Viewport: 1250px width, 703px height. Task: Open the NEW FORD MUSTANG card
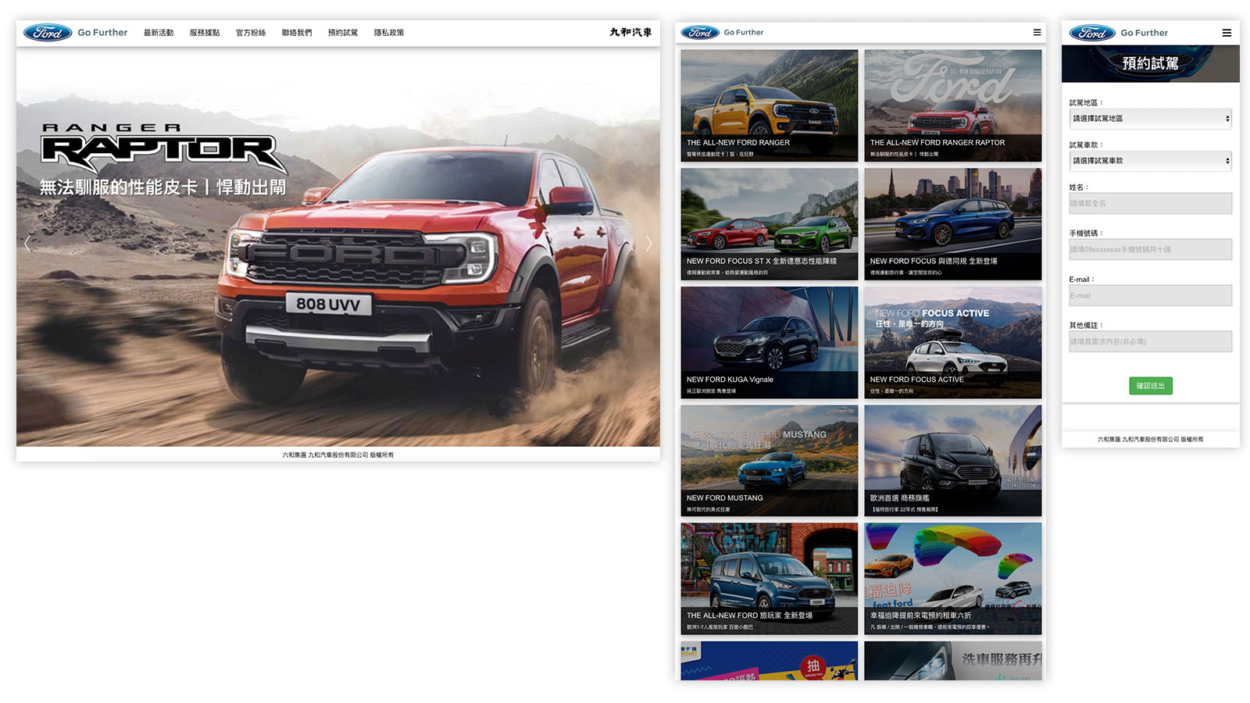pyautogui.click(x=769, y=461)
